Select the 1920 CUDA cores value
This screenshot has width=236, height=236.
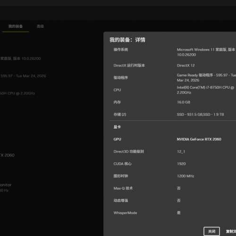[181, 164]
